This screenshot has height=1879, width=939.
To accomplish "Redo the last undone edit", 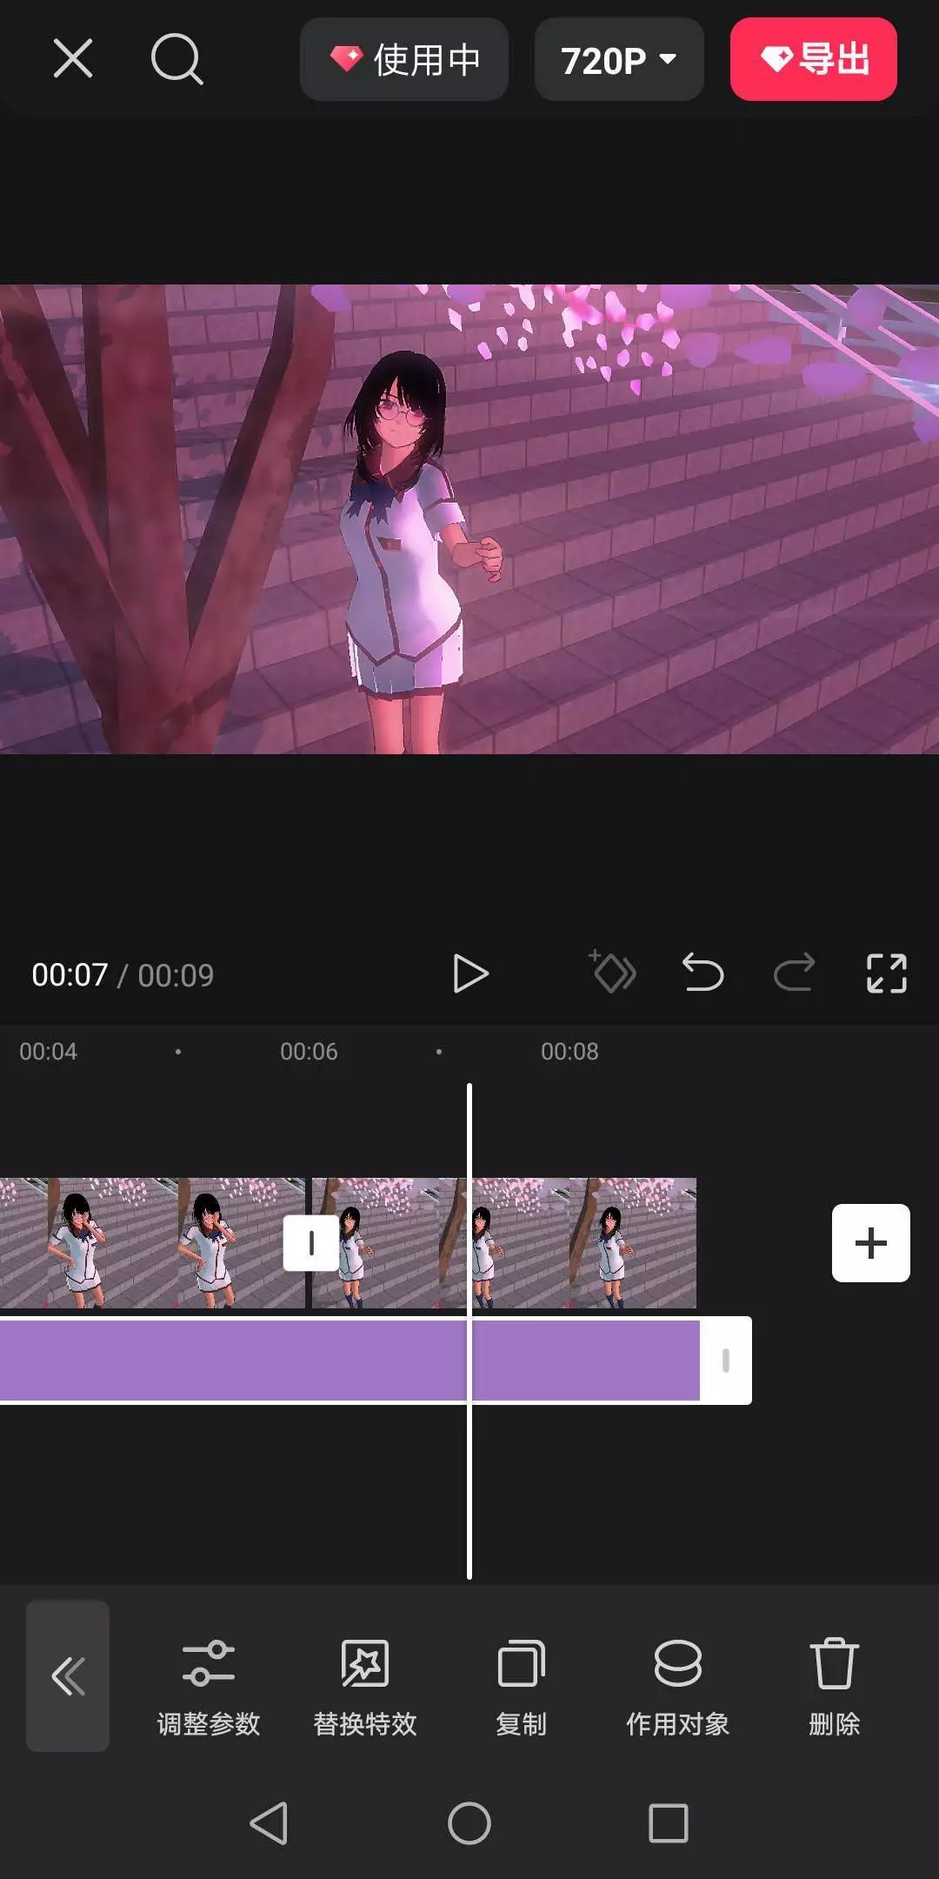I will (x=795, y=973).
